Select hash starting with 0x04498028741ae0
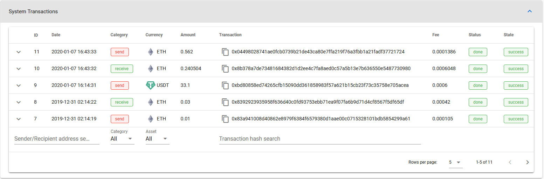This screenshot has width=544, height=179. tap(318, 52)
